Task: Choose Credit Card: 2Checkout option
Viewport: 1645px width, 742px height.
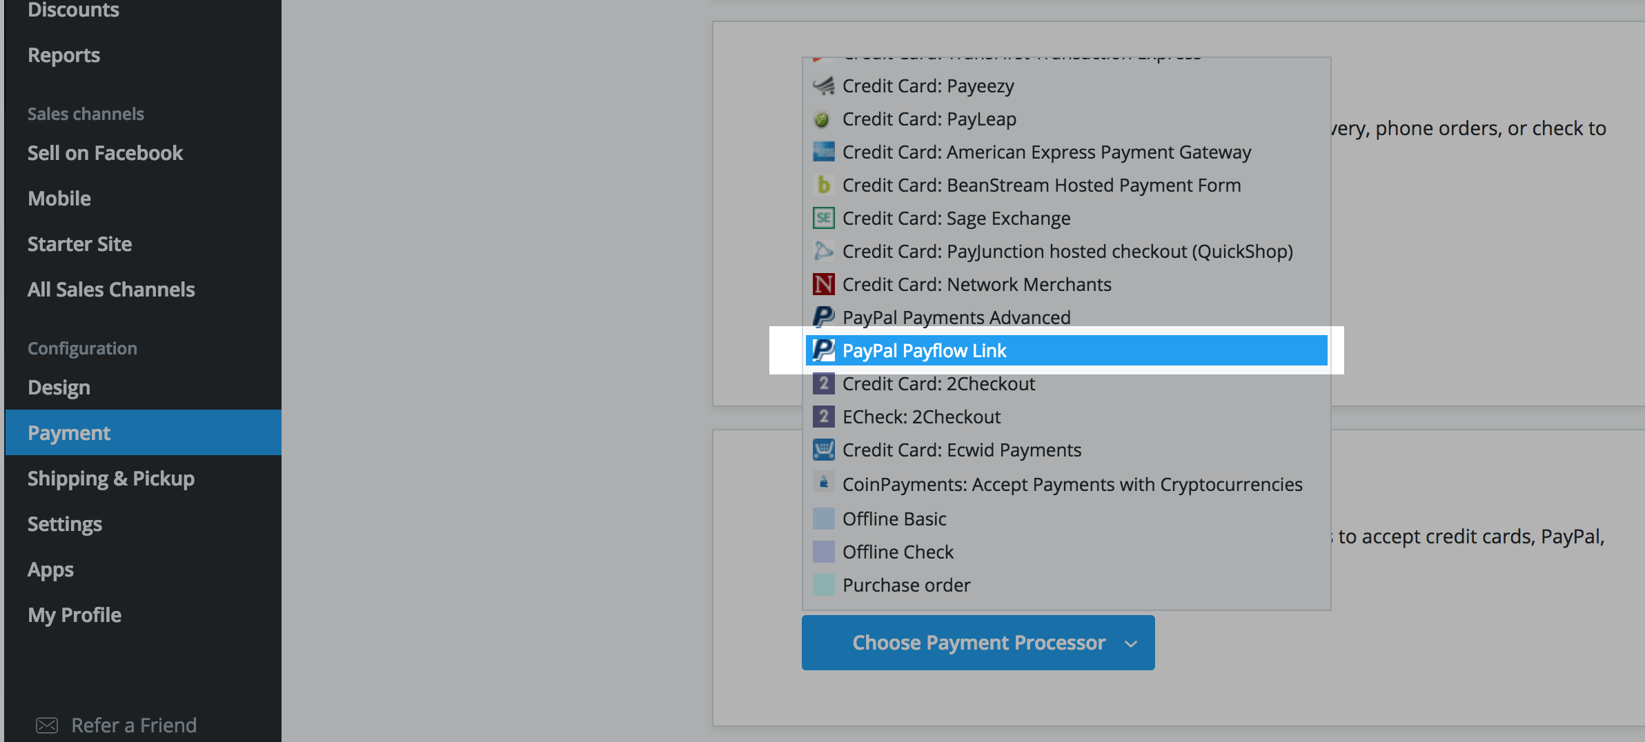Action: point(938,383)
